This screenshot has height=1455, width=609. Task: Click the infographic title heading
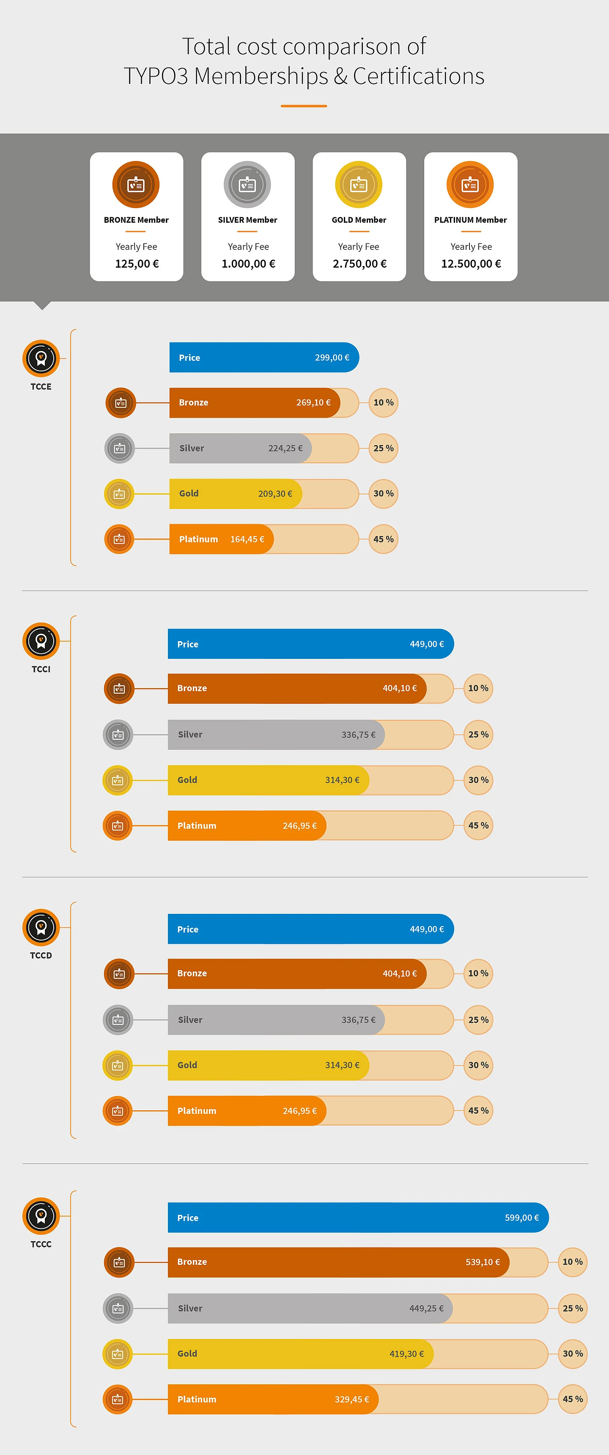(304, 61)
